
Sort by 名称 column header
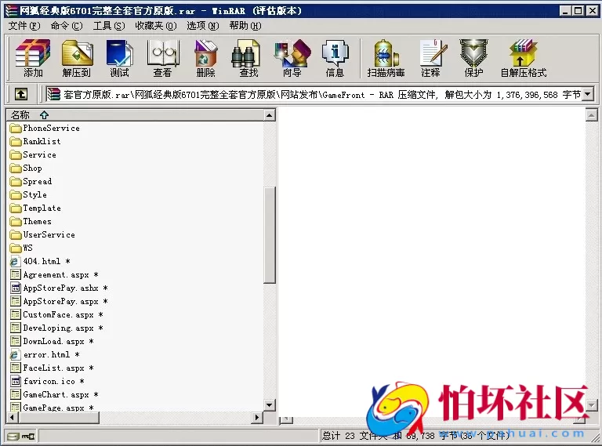click(135, 114)
